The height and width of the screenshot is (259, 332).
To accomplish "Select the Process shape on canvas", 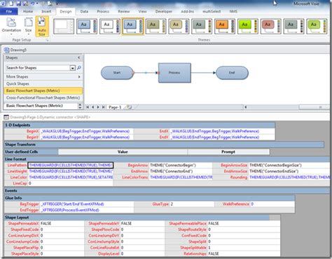I will (x=174, y=73).
